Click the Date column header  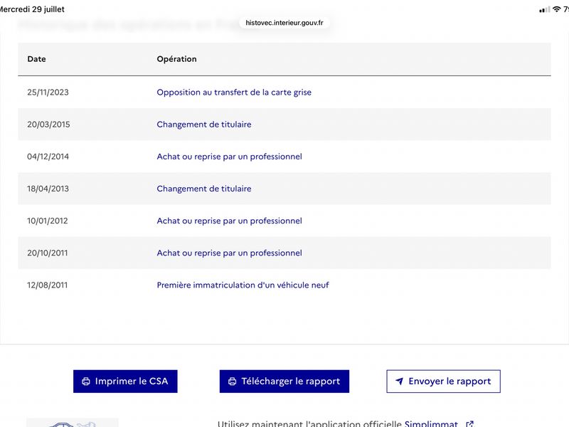click(37, 59)
